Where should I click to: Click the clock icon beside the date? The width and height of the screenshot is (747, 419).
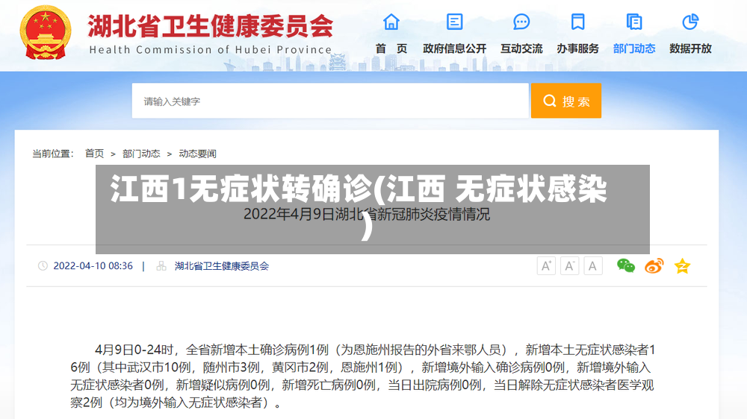pos(43,266)
